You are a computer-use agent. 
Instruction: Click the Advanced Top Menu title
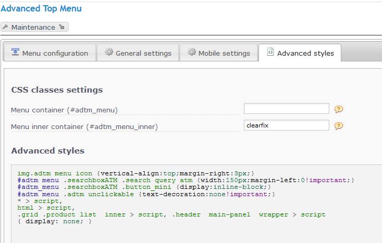point(41,8)
